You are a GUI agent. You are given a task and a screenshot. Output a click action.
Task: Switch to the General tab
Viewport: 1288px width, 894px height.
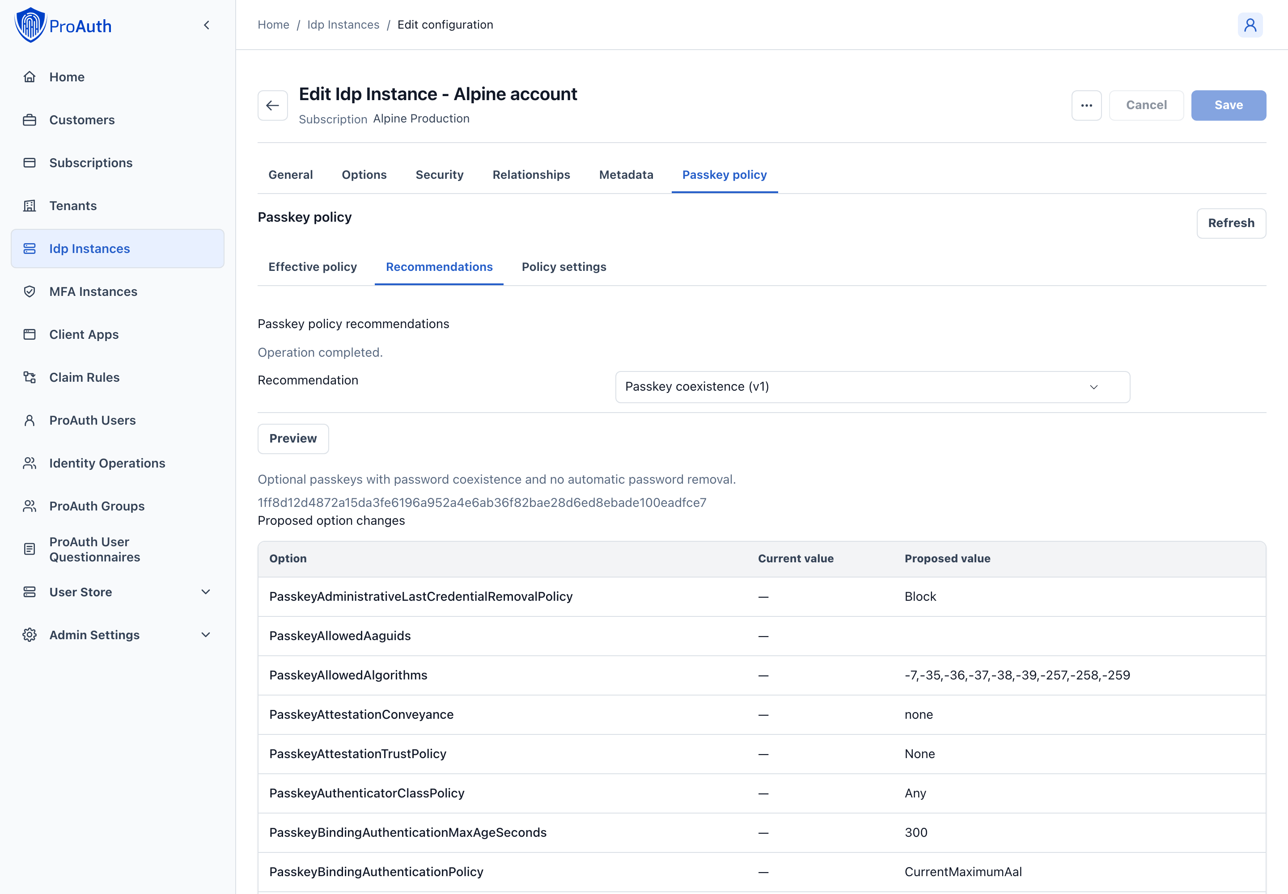[290, 175]
